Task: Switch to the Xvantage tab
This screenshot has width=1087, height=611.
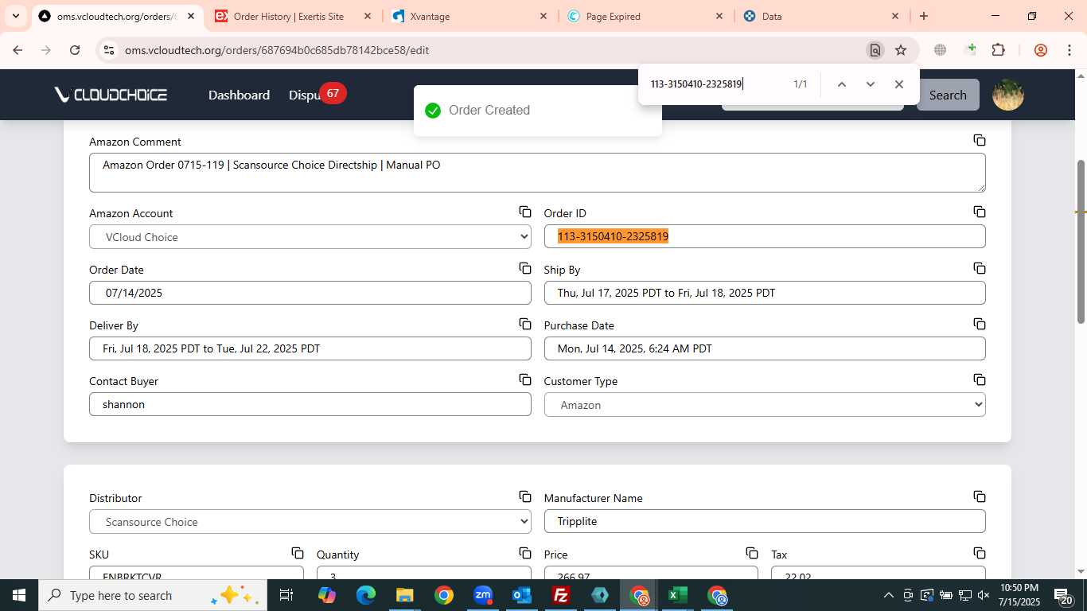Action: 469,16
